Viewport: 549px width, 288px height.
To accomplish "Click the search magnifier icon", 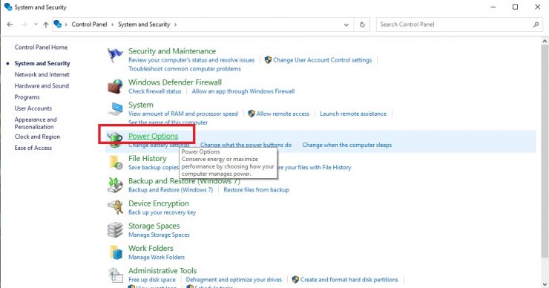I will [x=536, y=24].
